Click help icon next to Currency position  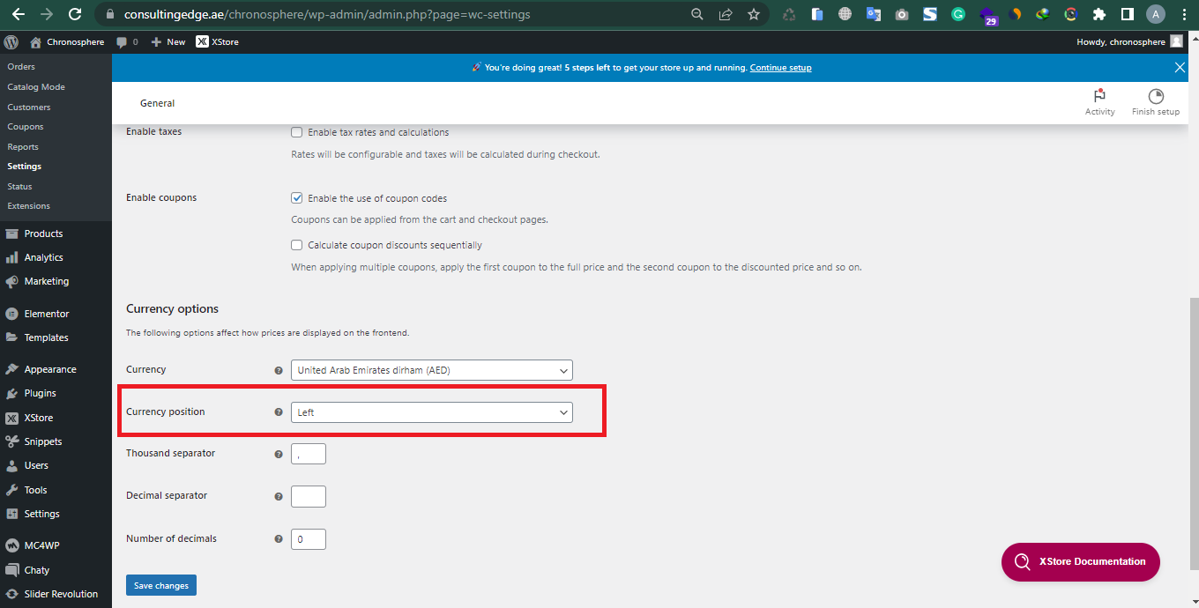[279, 412]
